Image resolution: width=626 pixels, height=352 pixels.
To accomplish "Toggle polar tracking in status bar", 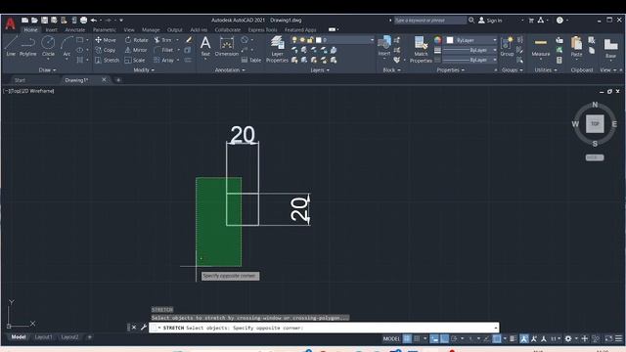I will click(x=454, y=338).
